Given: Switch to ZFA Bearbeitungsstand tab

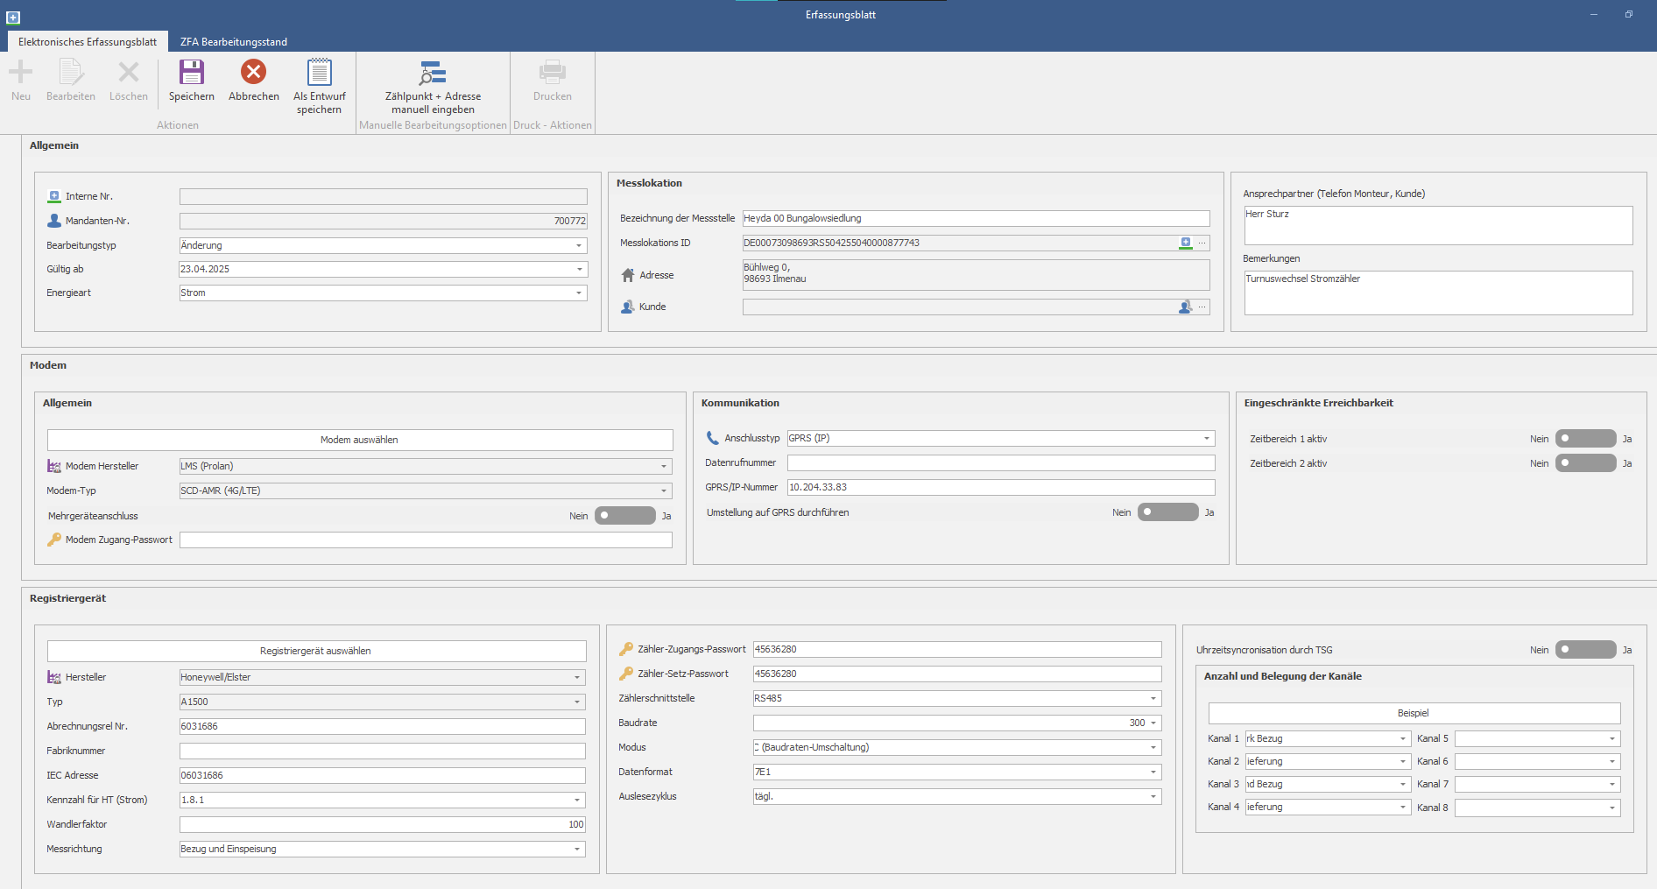Looking at the screenshot, I should coord(234,42).
